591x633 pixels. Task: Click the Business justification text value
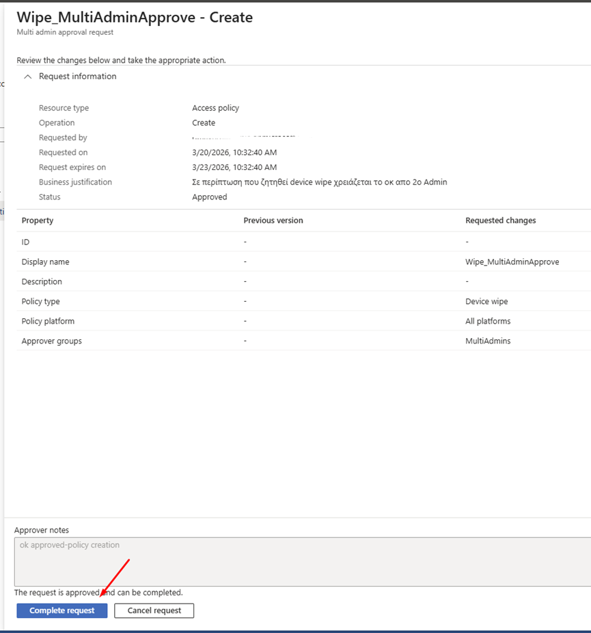pos(319,182)
